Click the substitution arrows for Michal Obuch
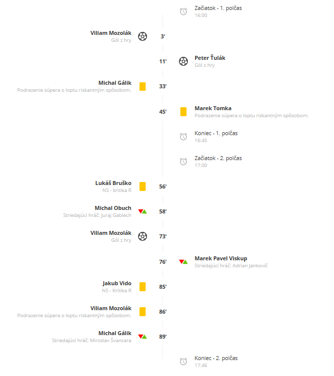The height and width of the screenshot is (376, 334). (143, 211)
